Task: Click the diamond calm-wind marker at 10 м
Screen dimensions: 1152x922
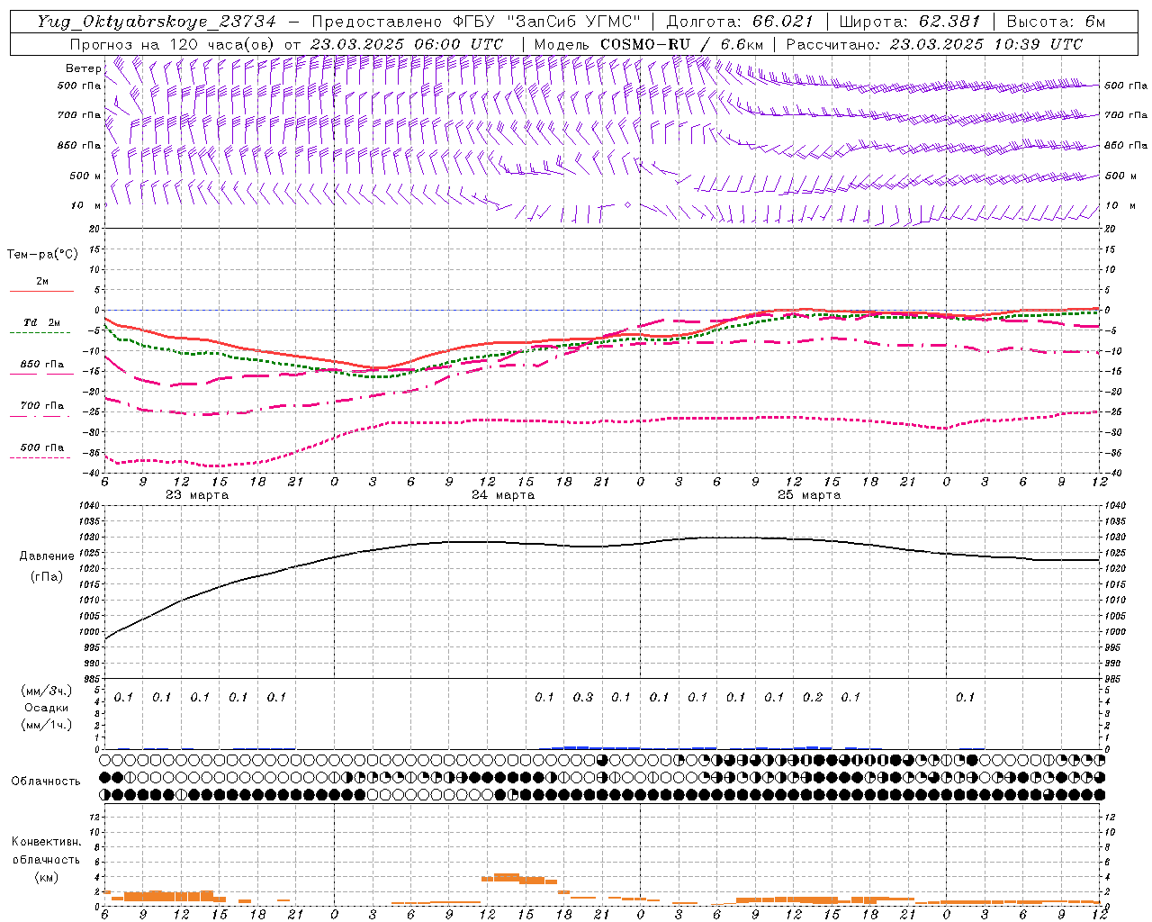Action: 627,205
